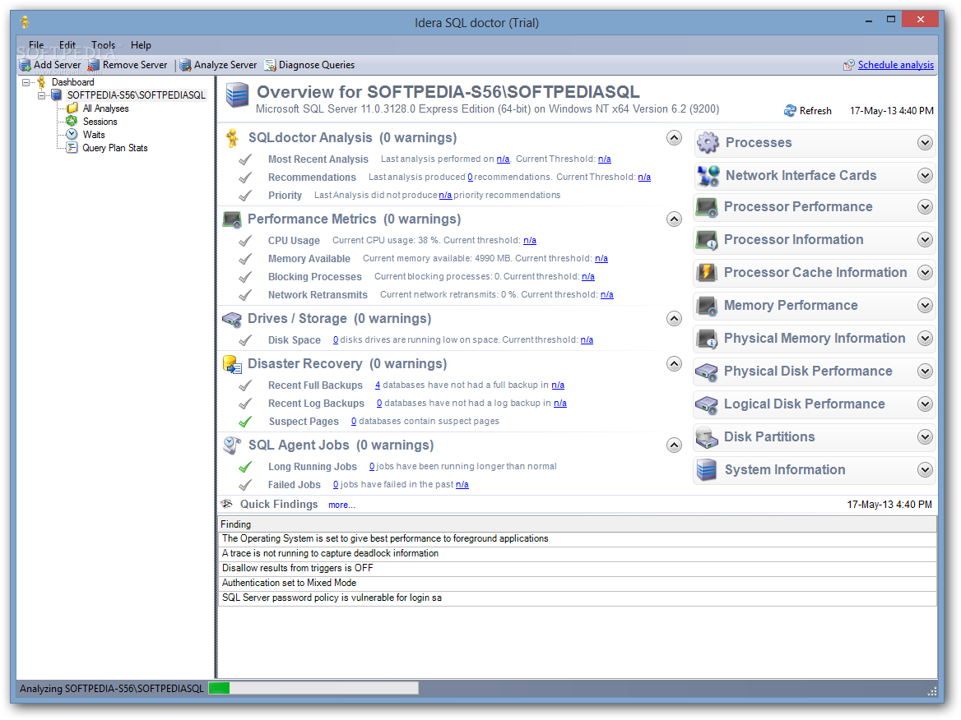
Task: Expand the Physical Memory Information panel
Action: pyautogui.click(x=926, y=339)
